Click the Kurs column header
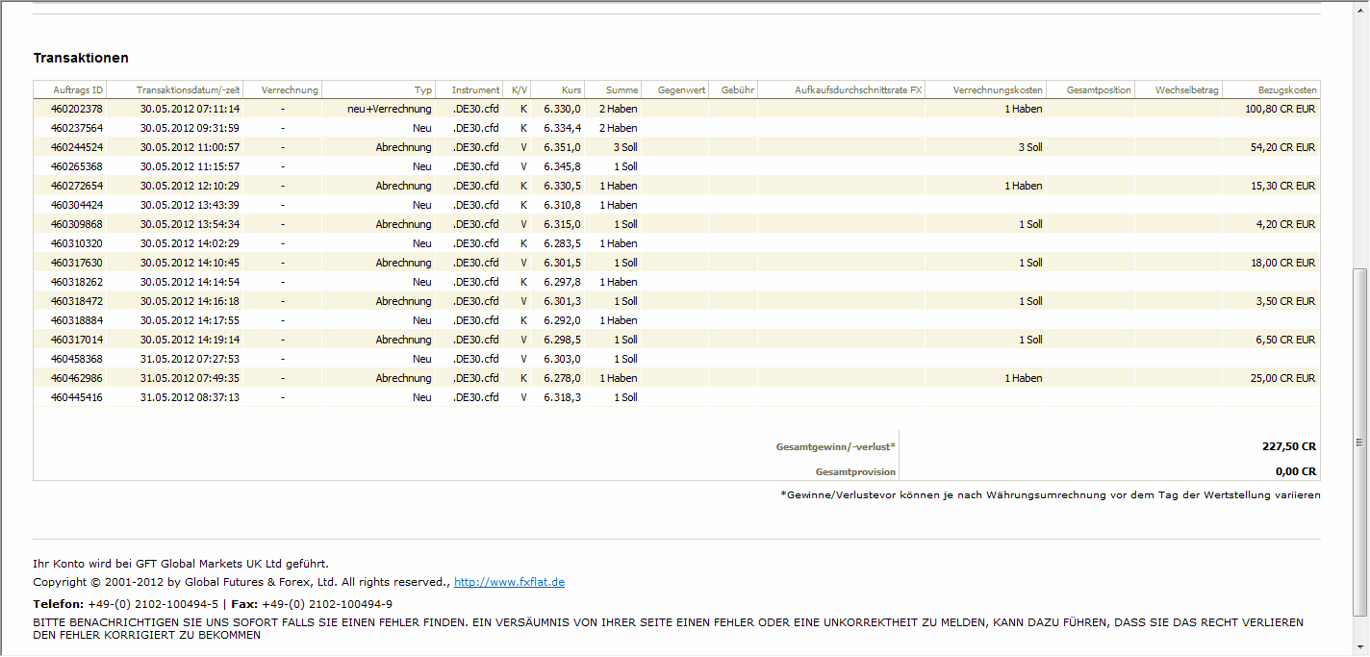 pyautogui.click(x=571, y=89)
